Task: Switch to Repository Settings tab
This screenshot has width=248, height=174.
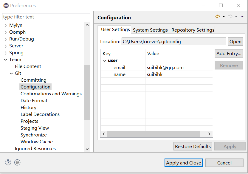Action: click(193, 30)
